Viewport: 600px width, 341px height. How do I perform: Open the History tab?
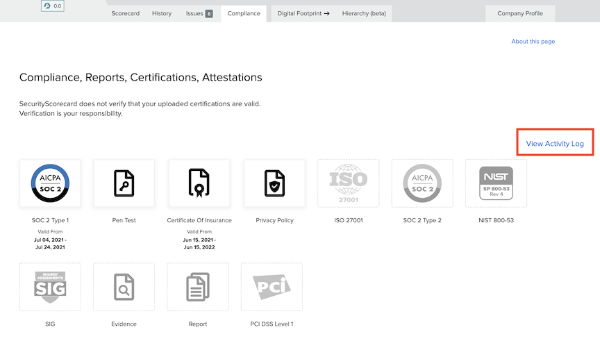tap(162, 13)
